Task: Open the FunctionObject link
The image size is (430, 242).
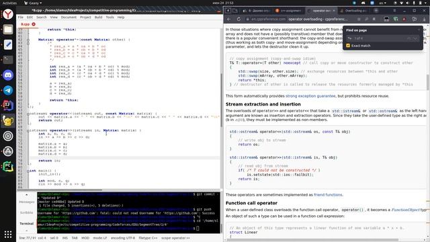Action: tap(405, 210)
